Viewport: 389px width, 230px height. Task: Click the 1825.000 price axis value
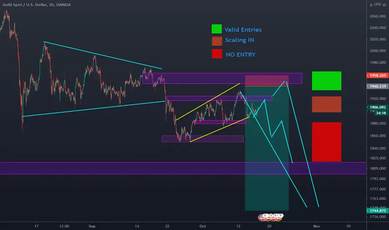(378, 158)
